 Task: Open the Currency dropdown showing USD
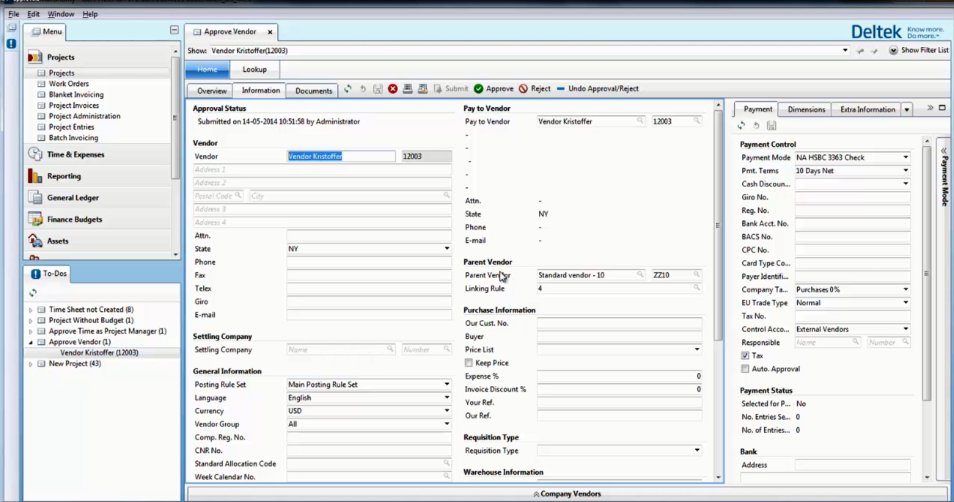point(447,411)
